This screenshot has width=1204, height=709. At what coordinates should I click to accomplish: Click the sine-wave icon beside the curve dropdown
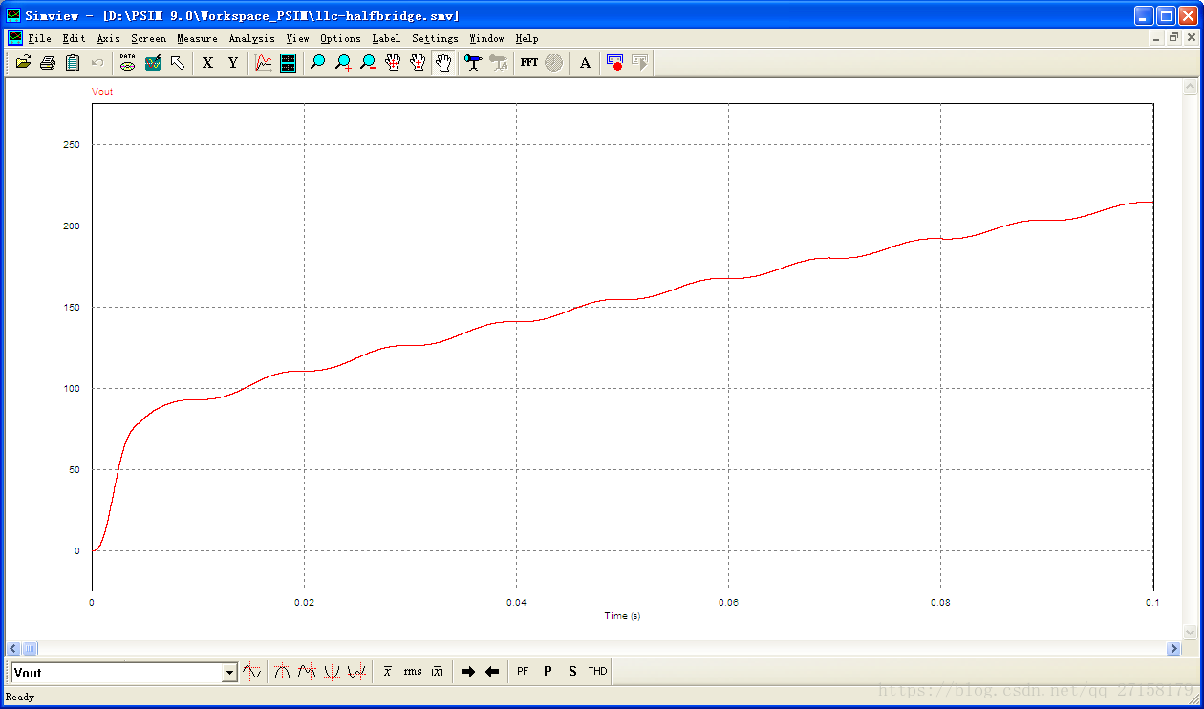tap(251, 672)
